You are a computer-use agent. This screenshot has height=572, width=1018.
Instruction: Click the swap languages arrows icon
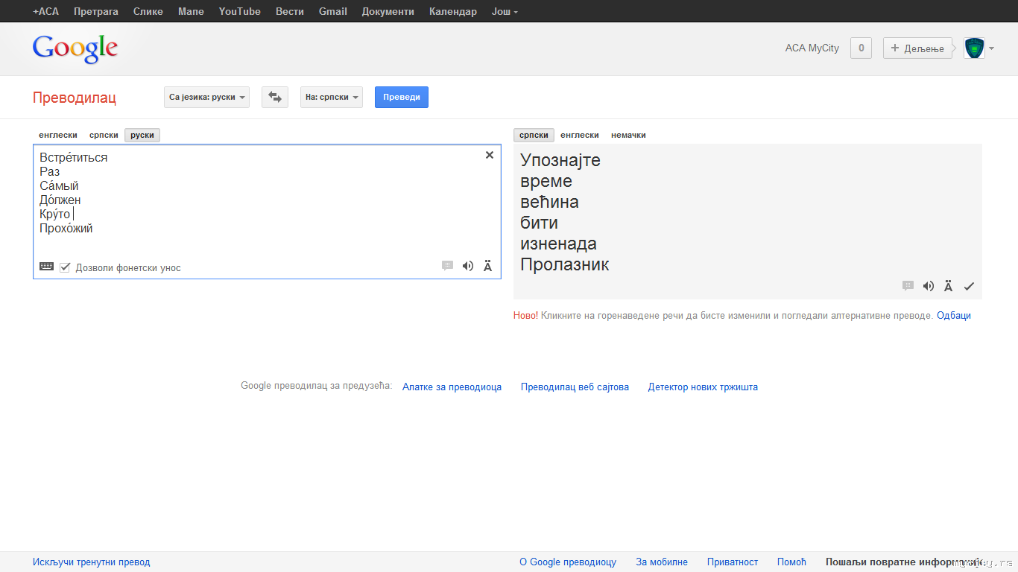(x=274, y=97)
